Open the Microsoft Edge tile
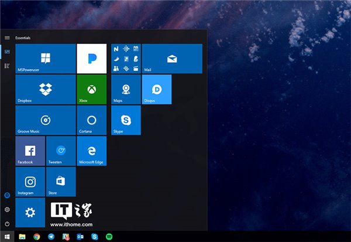 click(x=92, y=151)
